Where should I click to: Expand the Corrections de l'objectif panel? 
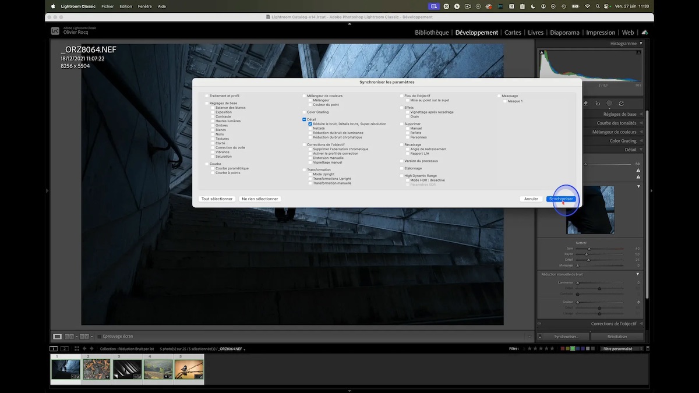[641, 324]
